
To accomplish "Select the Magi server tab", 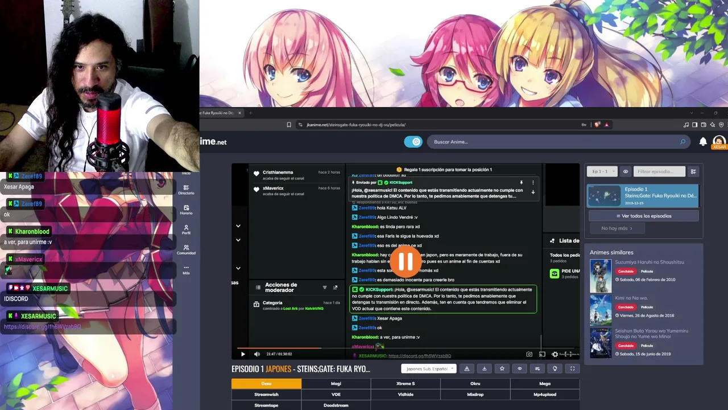I will pos(336,384).
